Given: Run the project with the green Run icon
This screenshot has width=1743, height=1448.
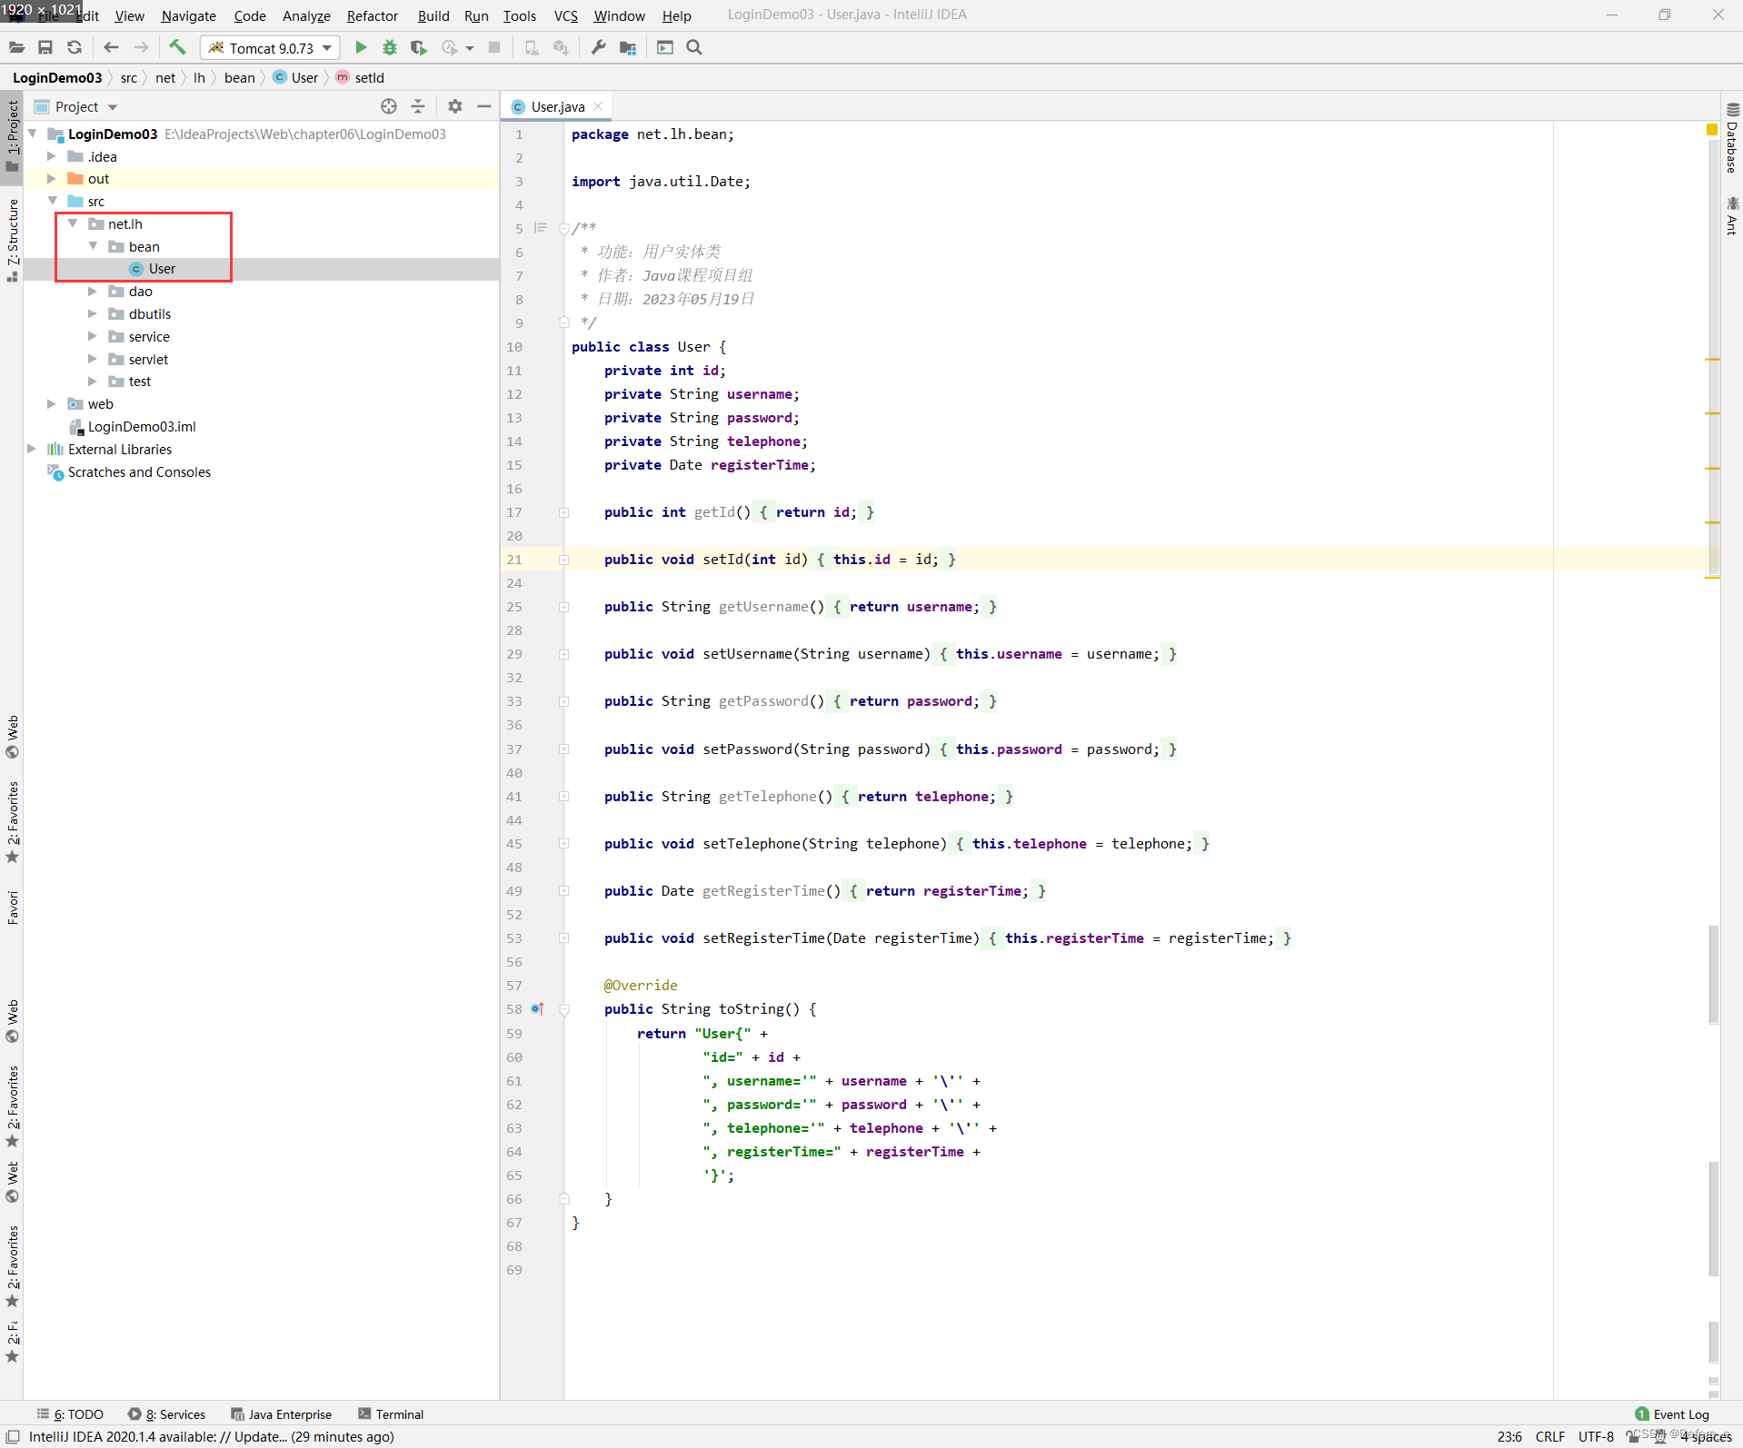Looking at the screenshot, I should pos(361,47).
